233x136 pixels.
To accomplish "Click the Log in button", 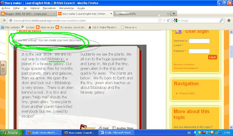I will point(213,57).
